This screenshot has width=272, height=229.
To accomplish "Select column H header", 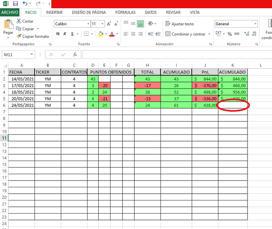I will click(147, 65).
